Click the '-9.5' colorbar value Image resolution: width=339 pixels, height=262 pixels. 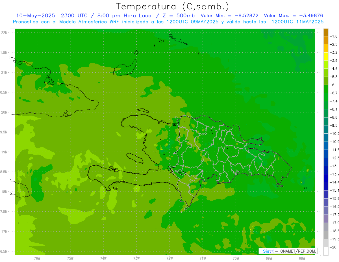point(334,125)
